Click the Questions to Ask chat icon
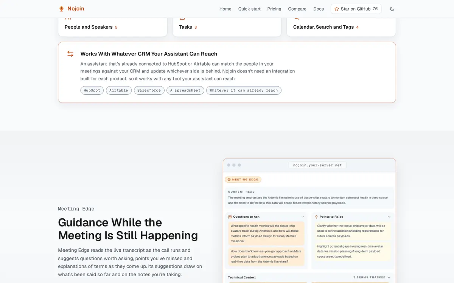The height and width of the screenshot is (283, 454). tap(230, 217)
